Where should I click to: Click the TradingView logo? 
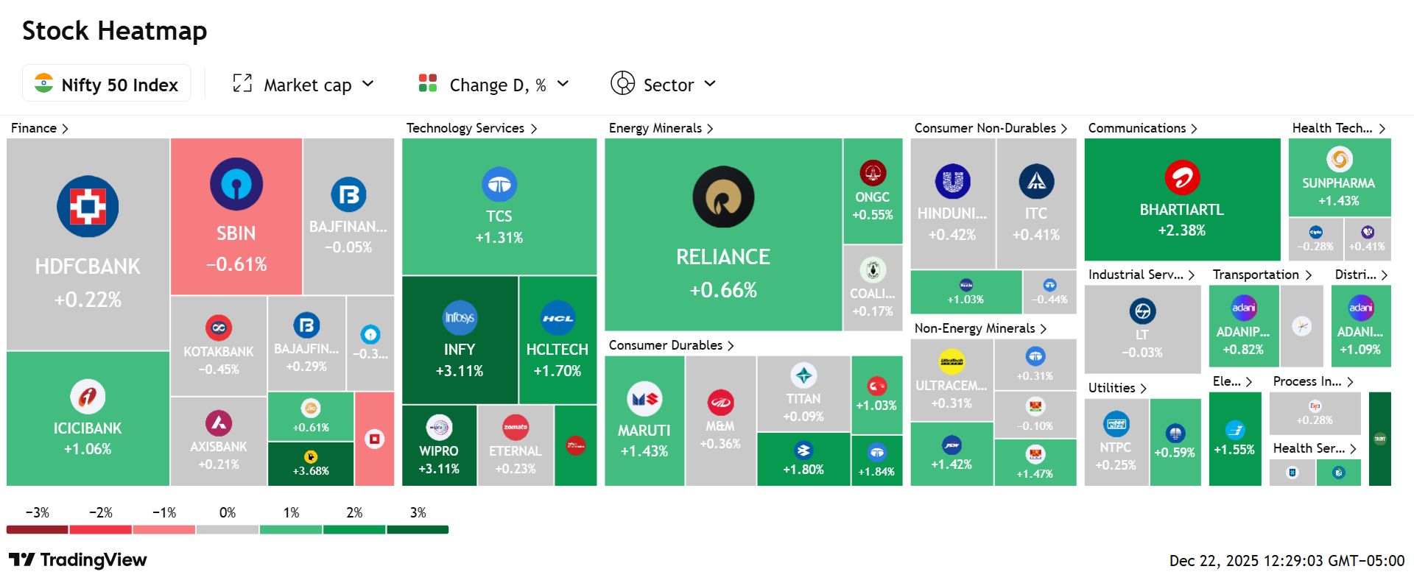pos(77,560)
